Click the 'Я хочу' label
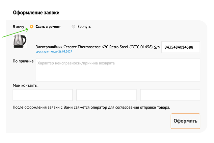214x143 pixels. (x=18, y=27)
